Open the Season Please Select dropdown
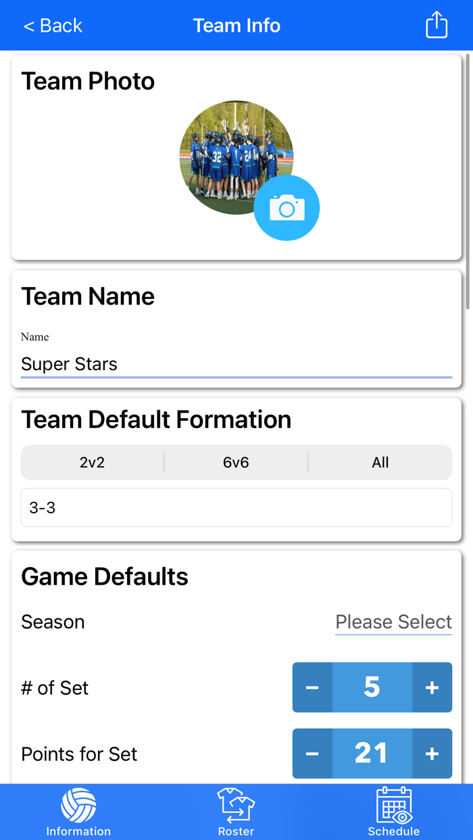473x840 pixels. tap(393, 622)
